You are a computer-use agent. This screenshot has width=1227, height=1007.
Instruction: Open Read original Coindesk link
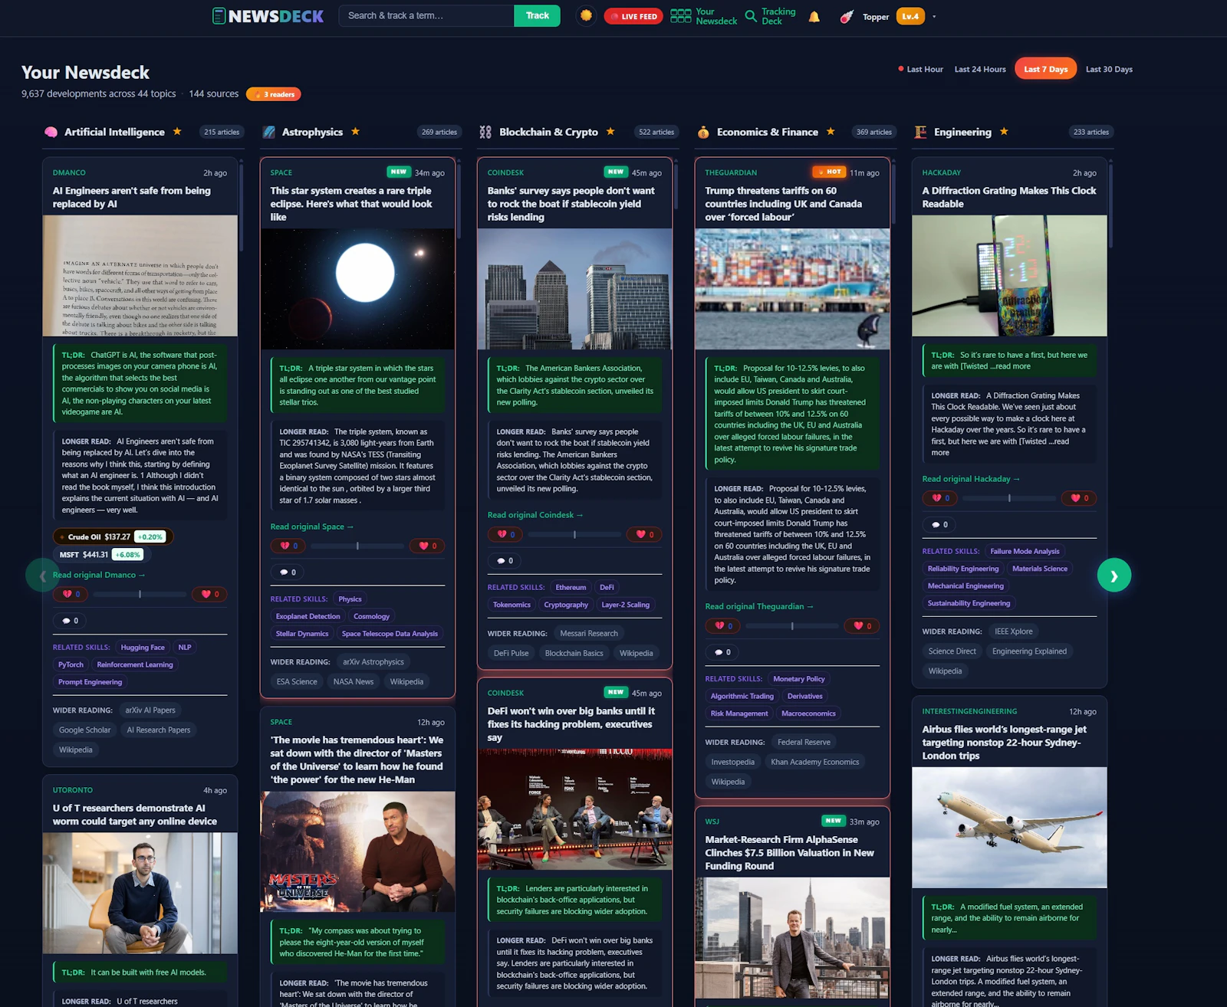click(535, 515)
